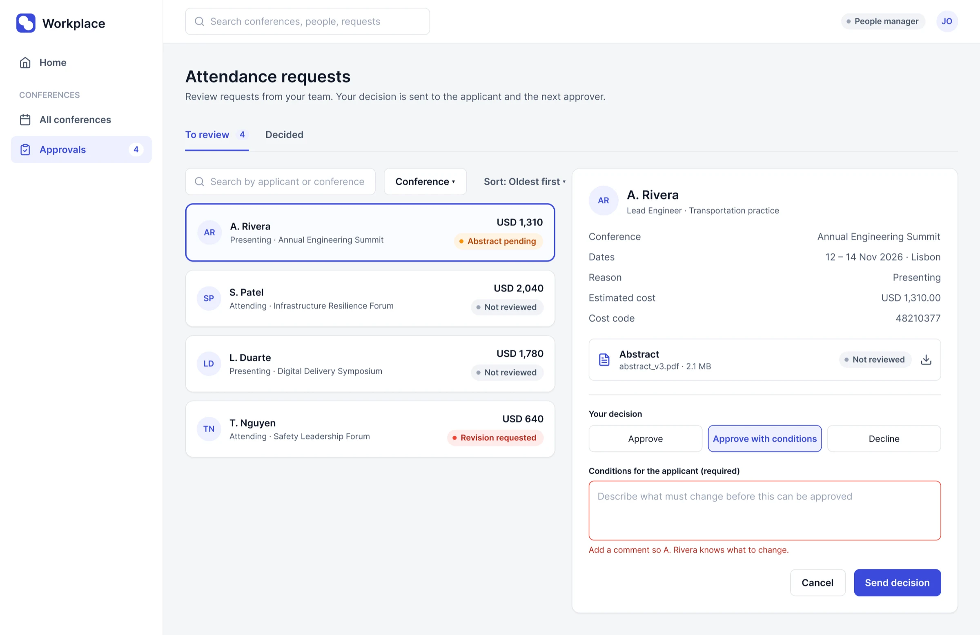Switch to the To review tab
This screenshot has width=980, height=635.
[x=216, y=135]
